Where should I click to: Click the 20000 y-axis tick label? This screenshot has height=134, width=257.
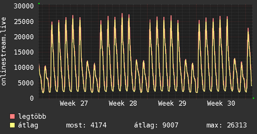[x=24, y=37]
